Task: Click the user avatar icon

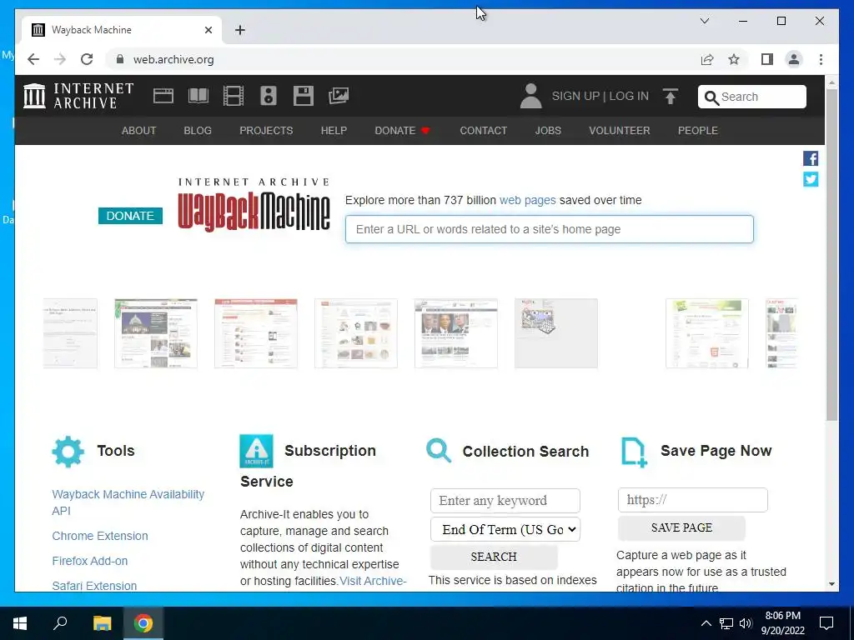Action: point(530,96)
